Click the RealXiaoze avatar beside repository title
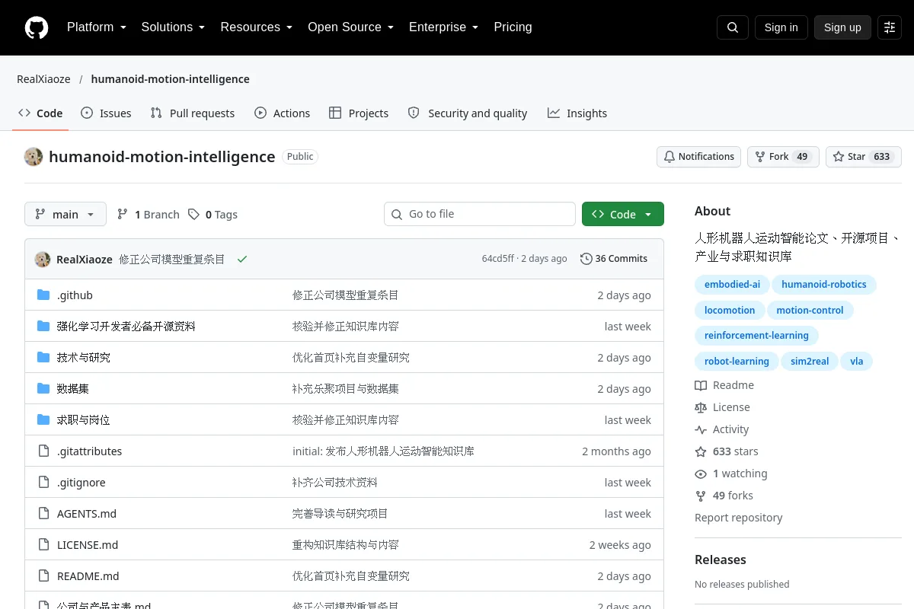This screenshot has height=609, width=914. 34,157
